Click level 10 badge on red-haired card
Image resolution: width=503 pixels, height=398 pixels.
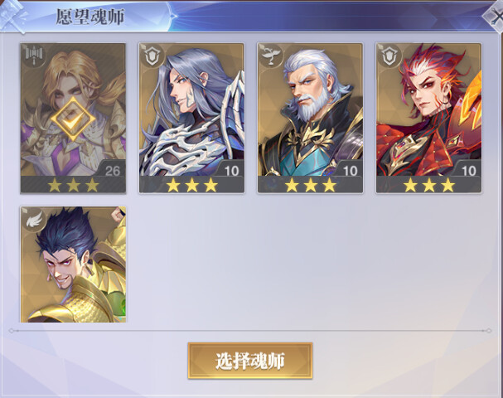pos(469,171)
